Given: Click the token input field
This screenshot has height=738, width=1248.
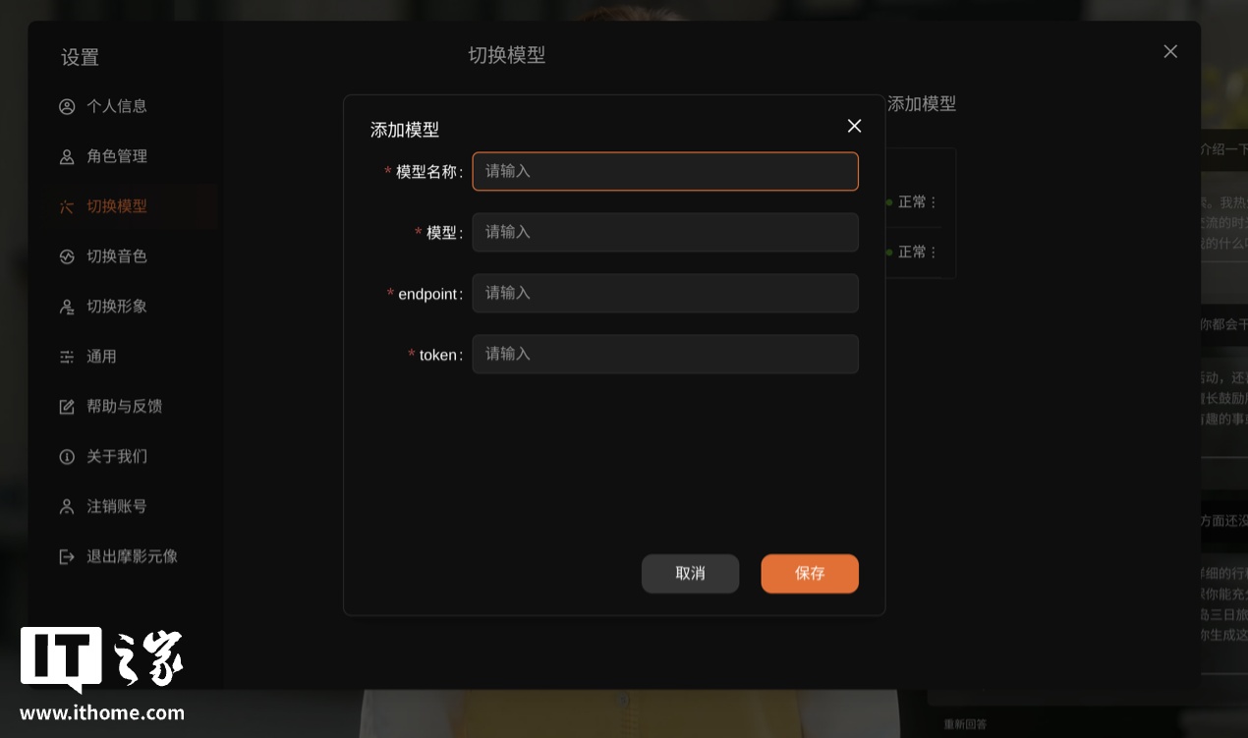Looking at the screenshot, I should point(664,354).
